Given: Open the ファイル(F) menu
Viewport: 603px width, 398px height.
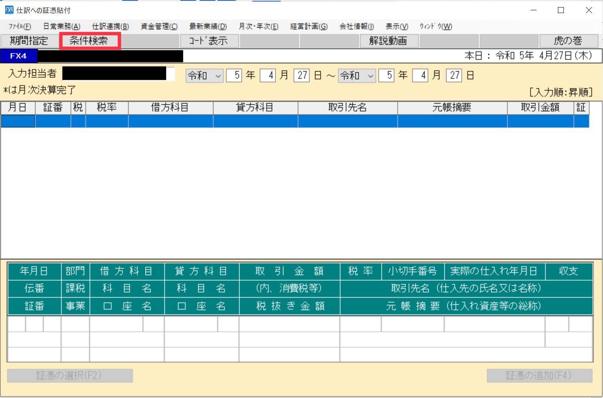Looking at the screenshot, I should click(x=20, y=27).
